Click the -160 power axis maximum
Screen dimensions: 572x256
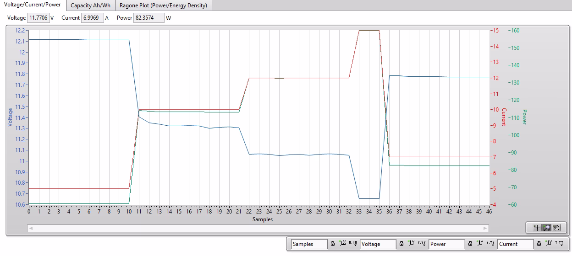(514, 31)
